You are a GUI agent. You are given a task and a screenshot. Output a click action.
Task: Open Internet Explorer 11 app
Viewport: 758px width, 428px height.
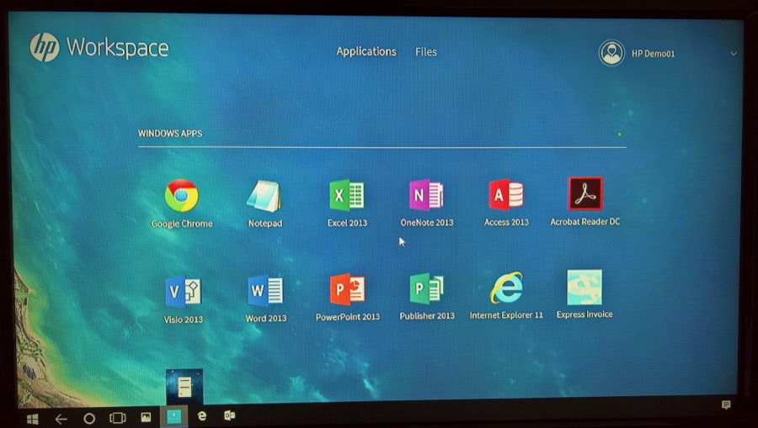506,288
